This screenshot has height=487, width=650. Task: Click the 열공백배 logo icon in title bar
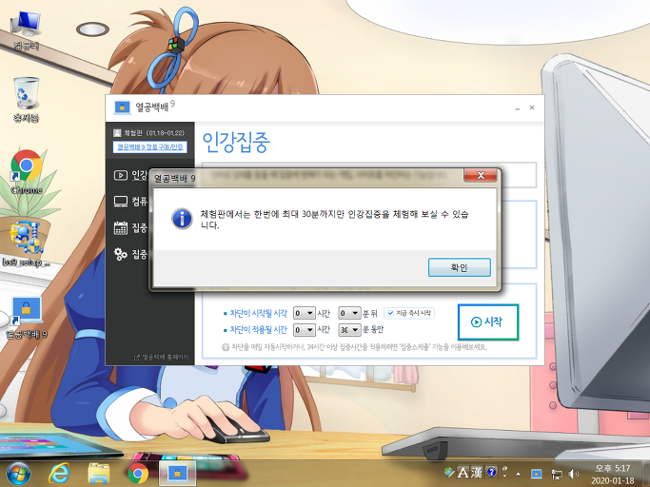(x=122, y=107)
